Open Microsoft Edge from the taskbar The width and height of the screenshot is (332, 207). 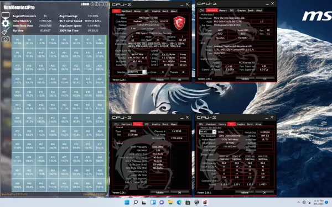click(x=179, y=203)
